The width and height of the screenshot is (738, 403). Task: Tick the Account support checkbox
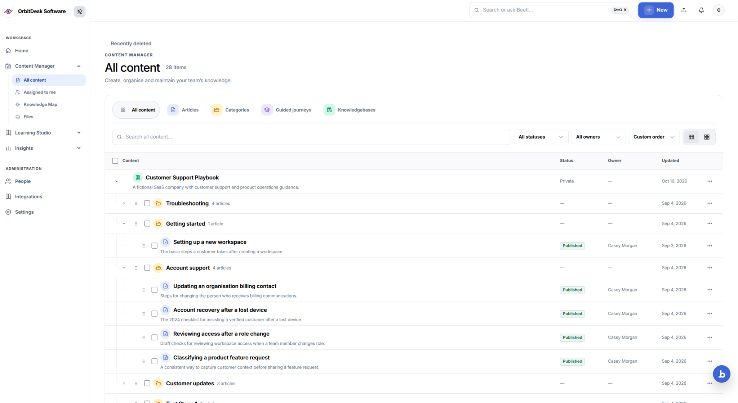tap(147, 268)
